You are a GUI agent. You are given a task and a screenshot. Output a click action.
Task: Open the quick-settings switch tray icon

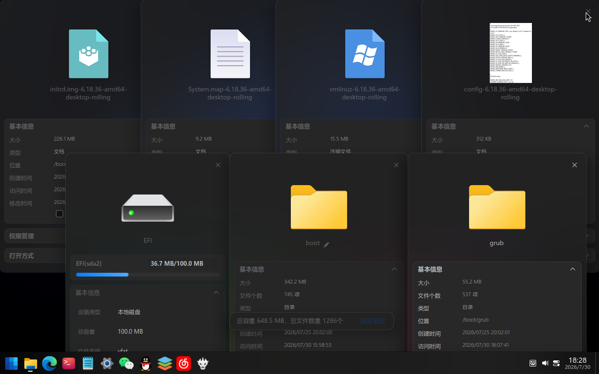(557, 363)
